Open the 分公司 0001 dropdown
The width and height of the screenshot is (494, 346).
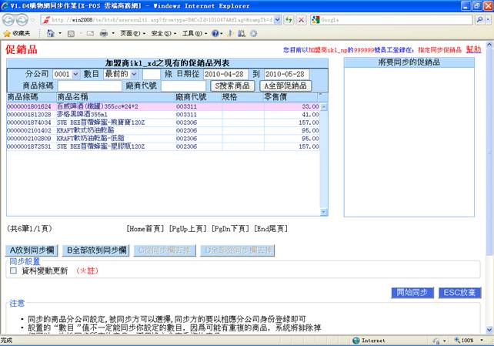tap(65, 74)
